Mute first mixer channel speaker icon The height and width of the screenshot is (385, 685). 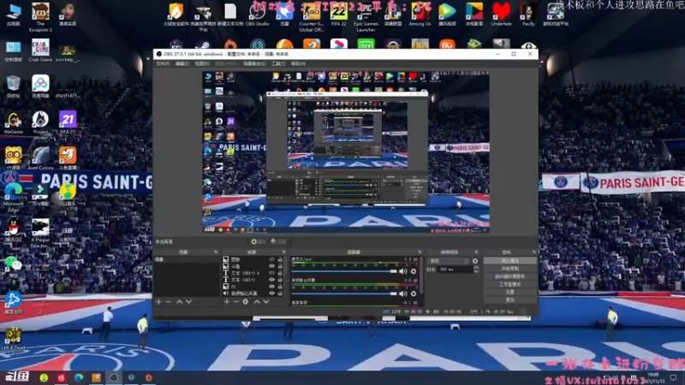pyautogui.click(x=402, y=271)
